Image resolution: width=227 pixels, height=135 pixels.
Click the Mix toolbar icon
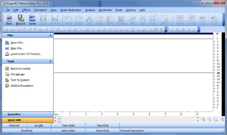click(133, 20)
